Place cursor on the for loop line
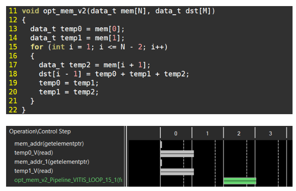Viewport: 296px width, 191px height. tap(99, 47)
